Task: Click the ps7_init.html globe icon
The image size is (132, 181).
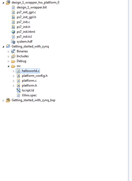Action: pyautogui.click(x=13, y=32)
